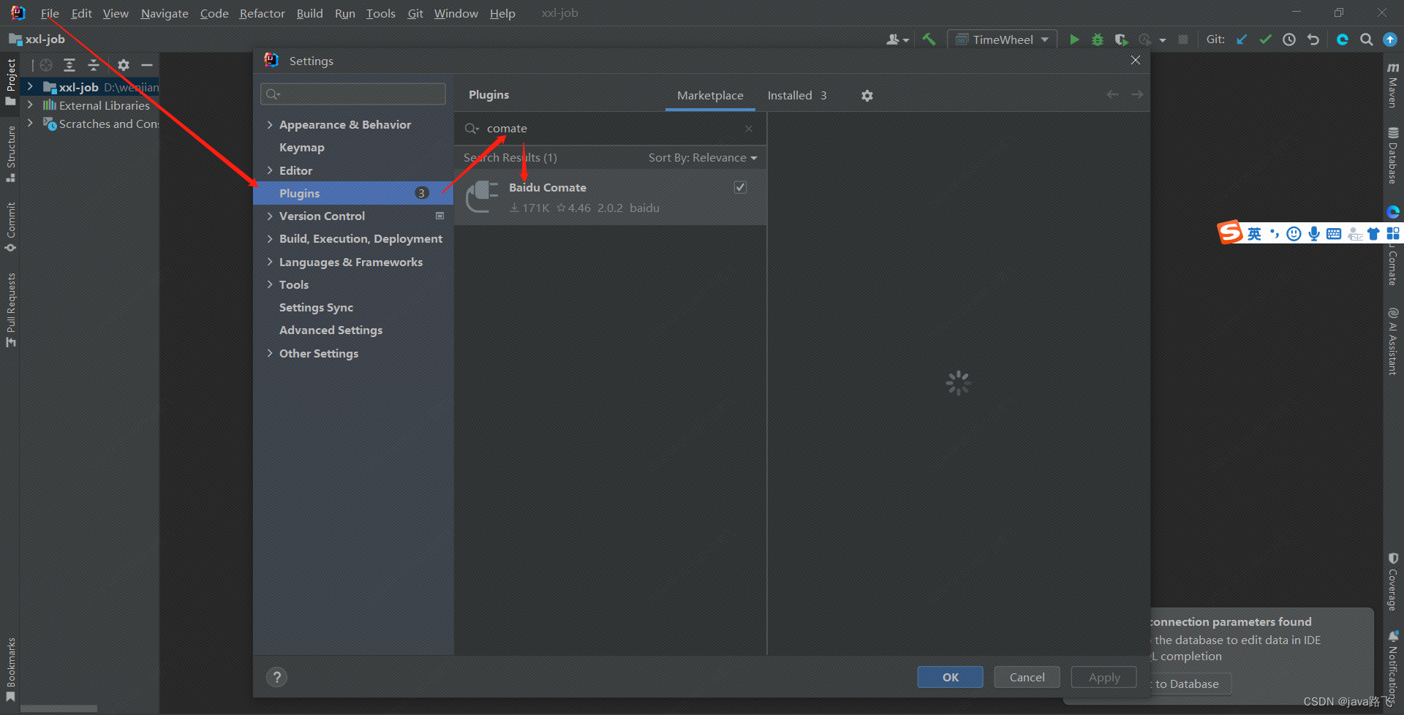The height and width of the screenshot is (715, 1404).
Task: Expand all in Project panel
Action: (69, 65)
